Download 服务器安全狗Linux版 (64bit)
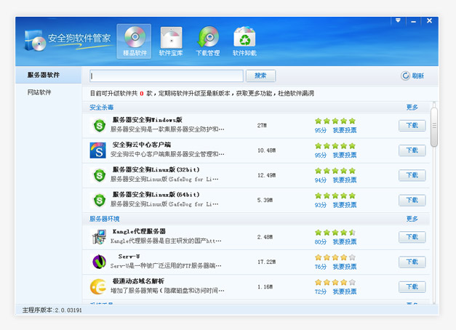 412,200
